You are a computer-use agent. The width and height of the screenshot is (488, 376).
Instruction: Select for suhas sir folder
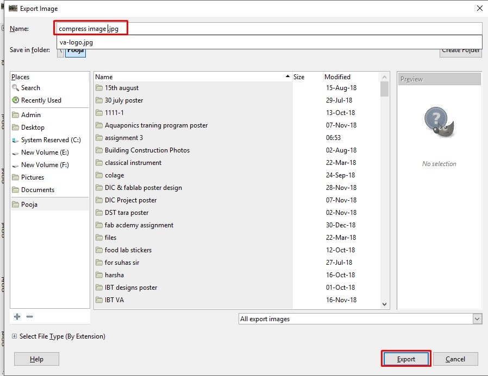122,262
